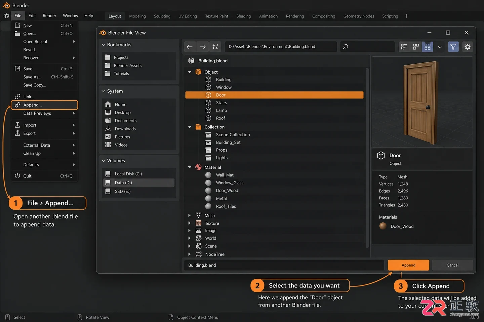Select the Stairs object icon
Screen dimensions: 484x322
(208, 103)
